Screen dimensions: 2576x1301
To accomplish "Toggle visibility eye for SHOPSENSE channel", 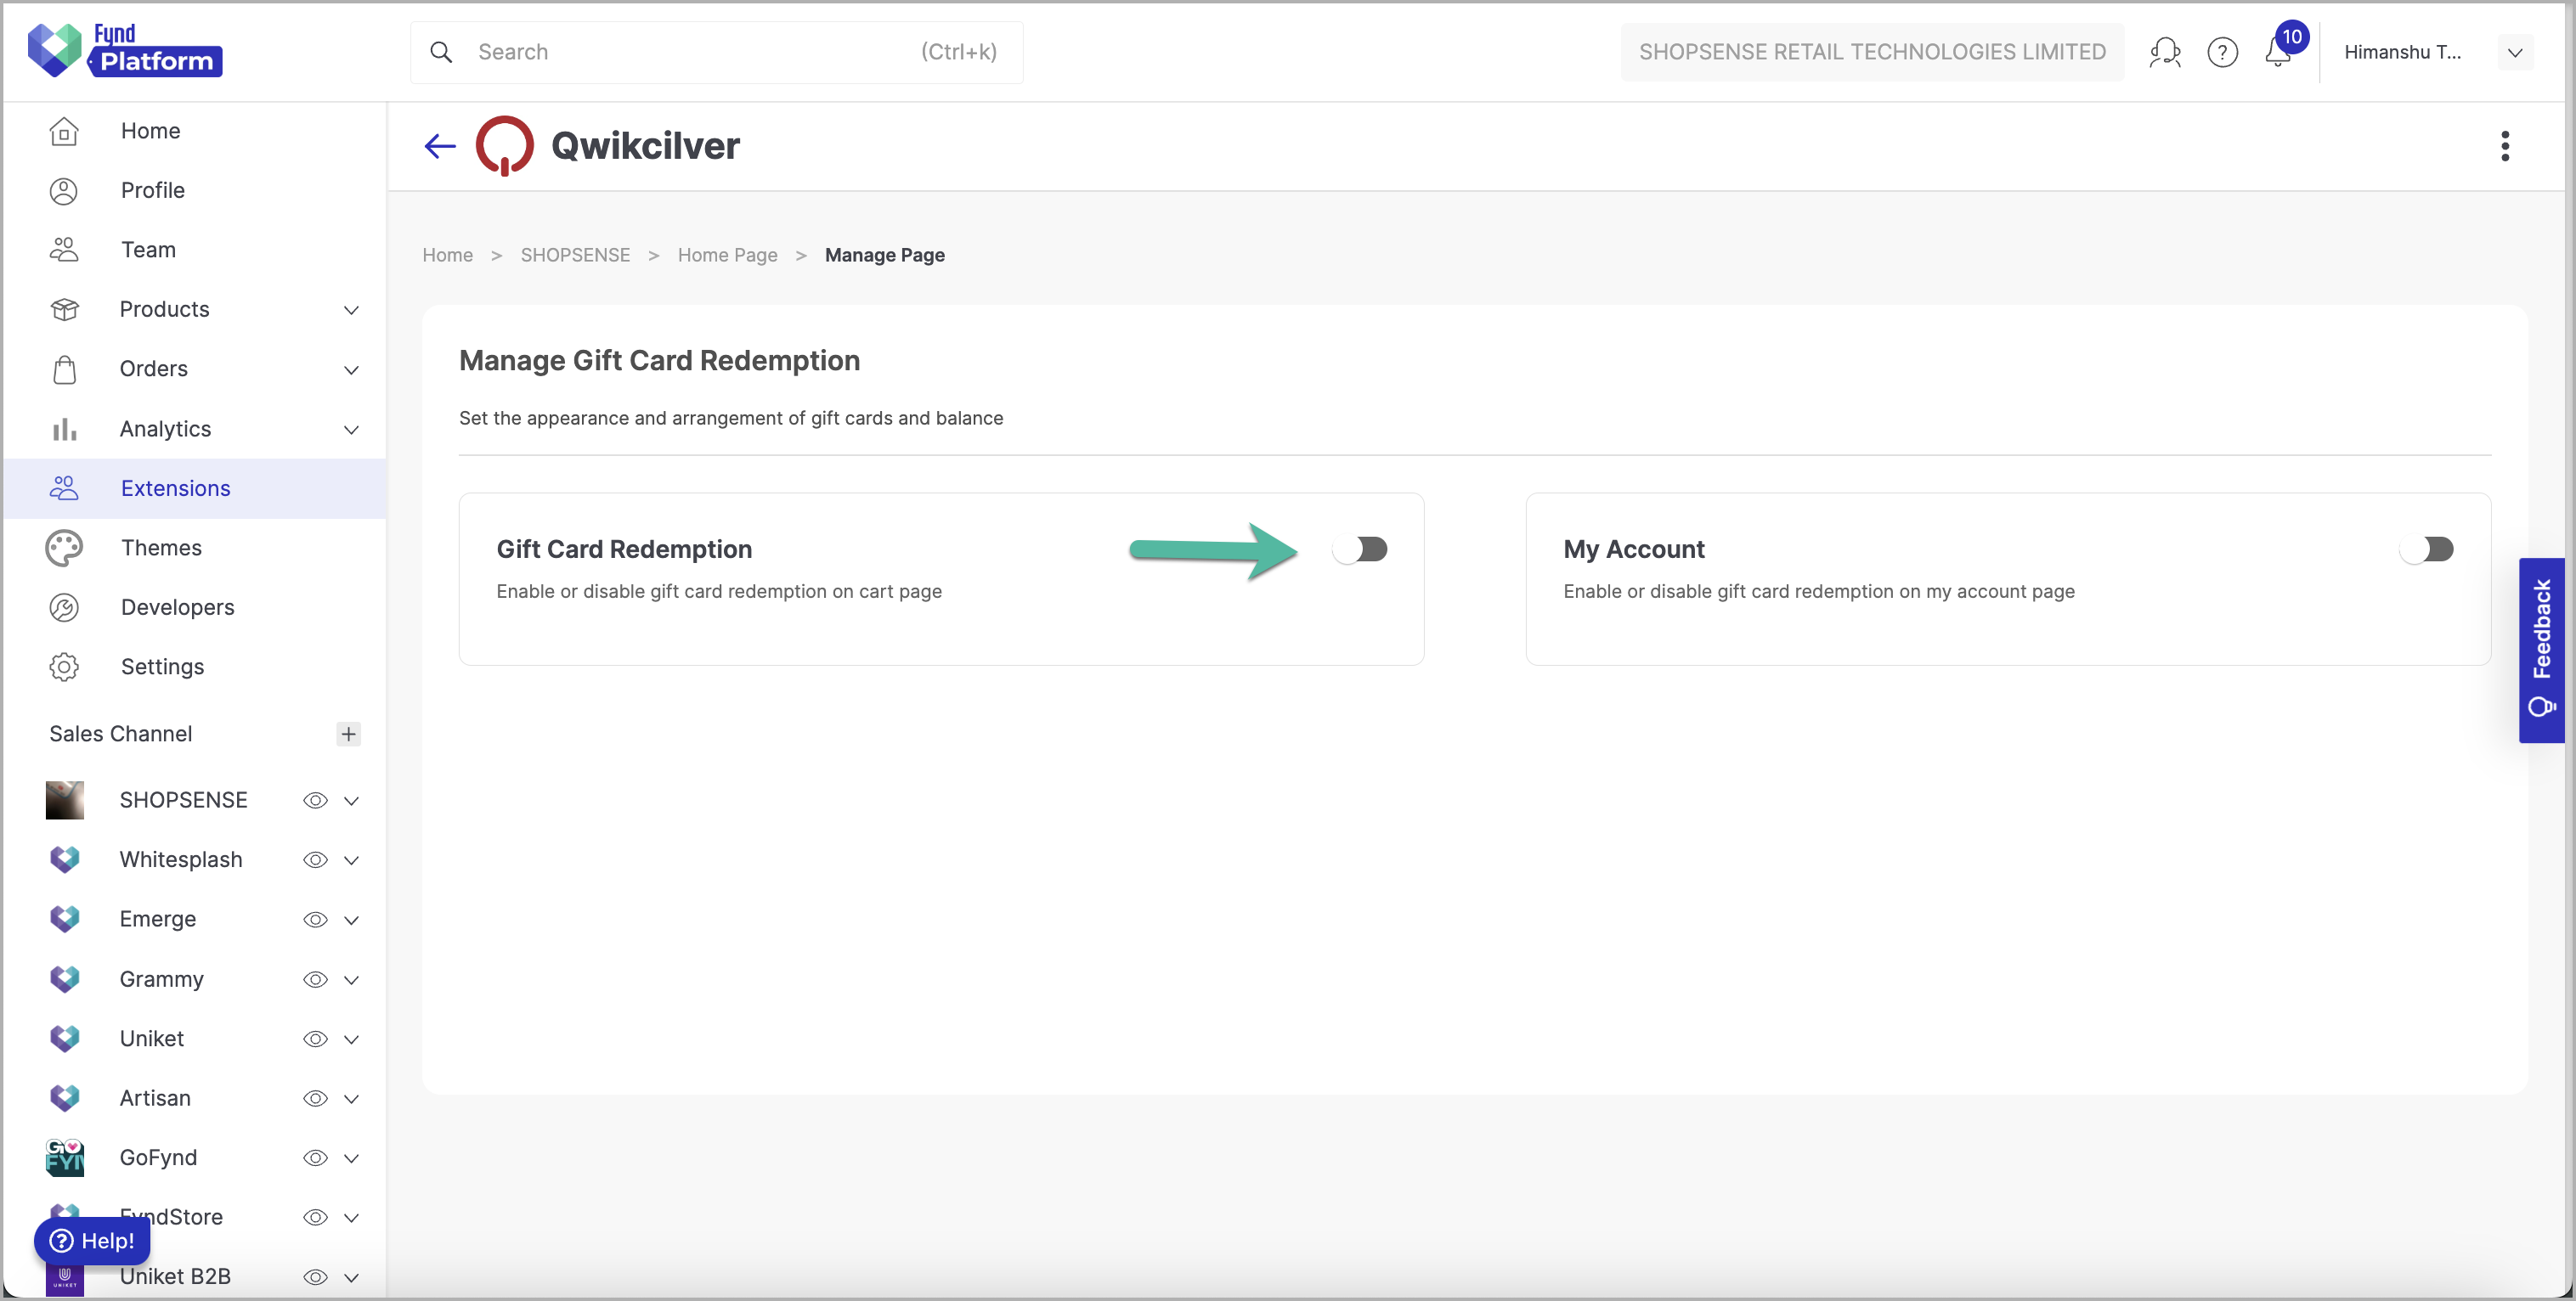I will pos(315,800).
